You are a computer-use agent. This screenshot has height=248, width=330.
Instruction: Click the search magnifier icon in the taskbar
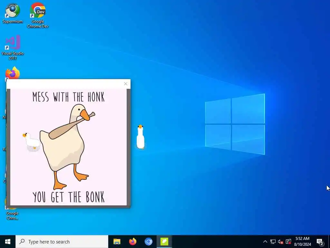pyautogui.click(x=22, y=242)
